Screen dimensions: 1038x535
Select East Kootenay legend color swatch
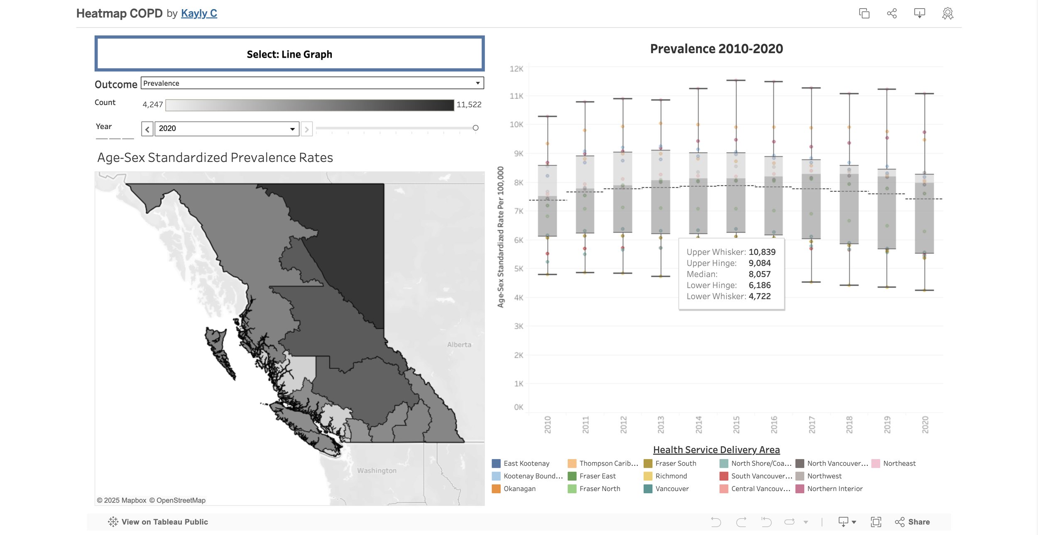pos(496,463)
